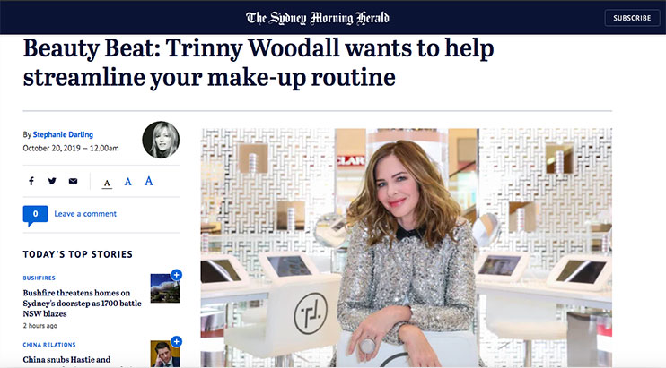This screenshot has height=368, width=666.
Task: Click the blue comment count bubble
Action: pos(35,215)
